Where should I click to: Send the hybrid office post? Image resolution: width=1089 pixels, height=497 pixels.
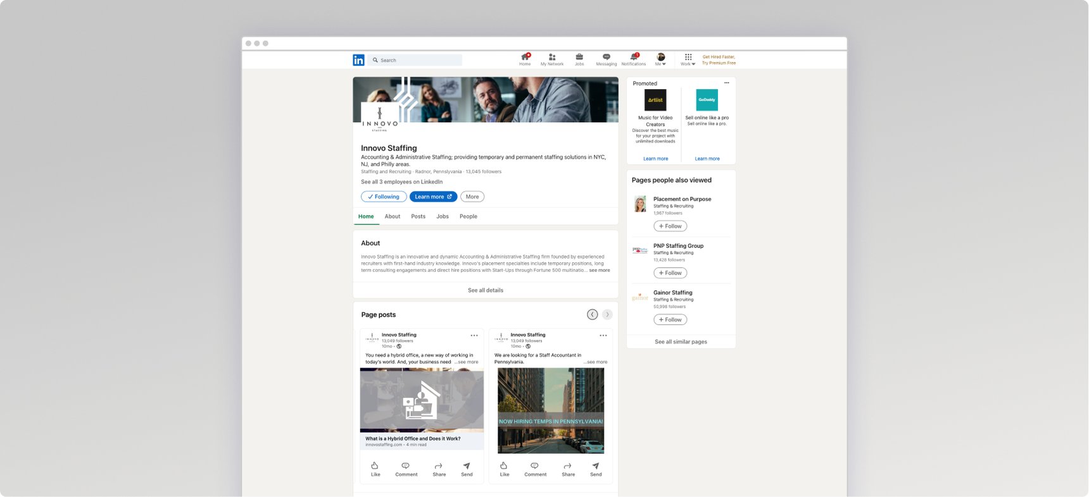[x=467, y=469]
